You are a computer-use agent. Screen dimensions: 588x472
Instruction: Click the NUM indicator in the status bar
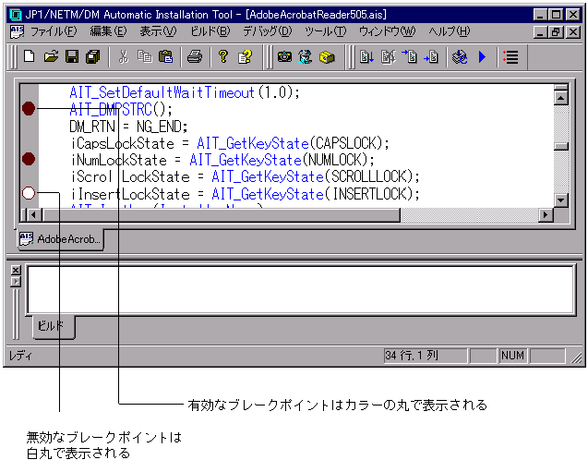512,356
